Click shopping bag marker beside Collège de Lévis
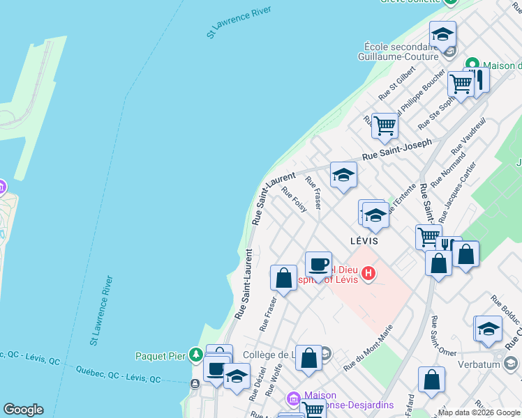This screenshot has width=522, height=418. (308, 360)
